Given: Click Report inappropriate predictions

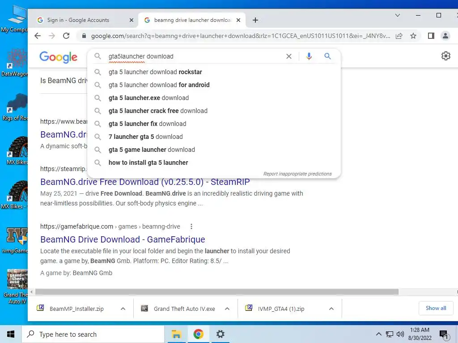Looking at the screenshot, I should (297, 174).
